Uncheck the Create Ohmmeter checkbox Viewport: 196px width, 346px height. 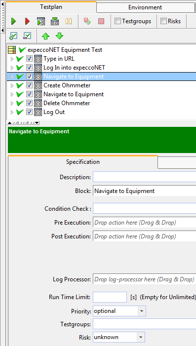pos(29,85)
